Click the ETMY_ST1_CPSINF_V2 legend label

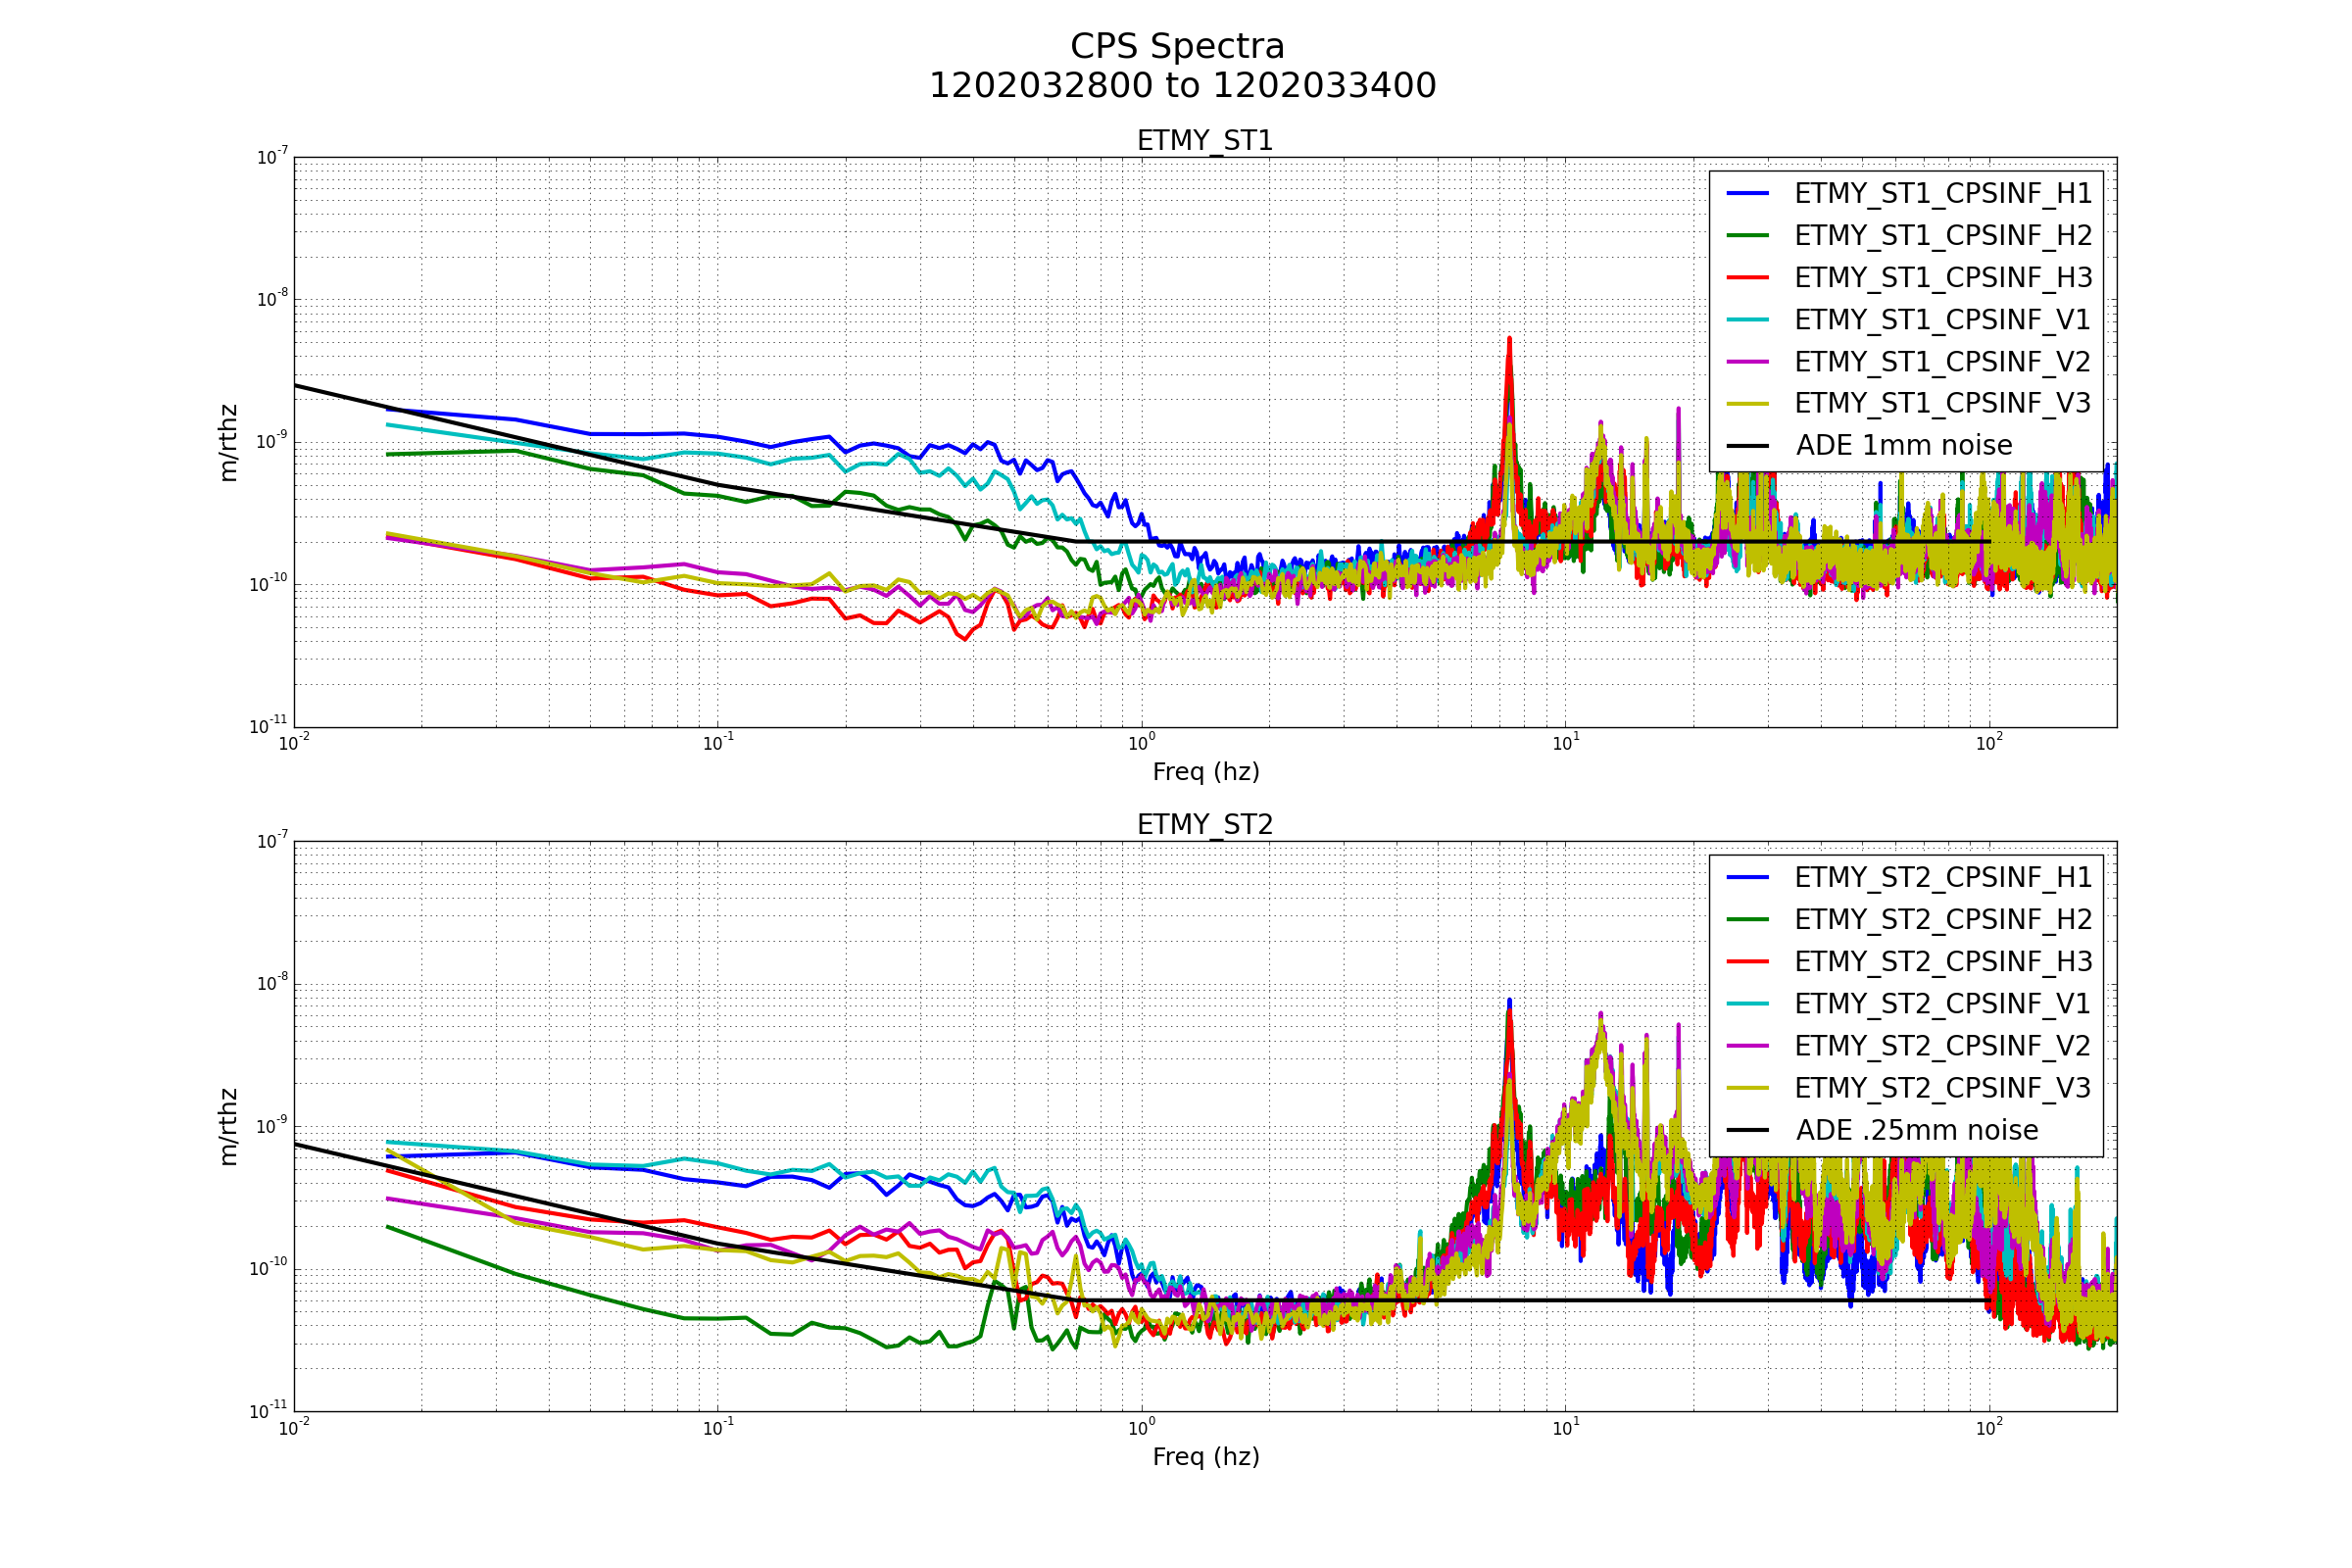point(1942,362)
